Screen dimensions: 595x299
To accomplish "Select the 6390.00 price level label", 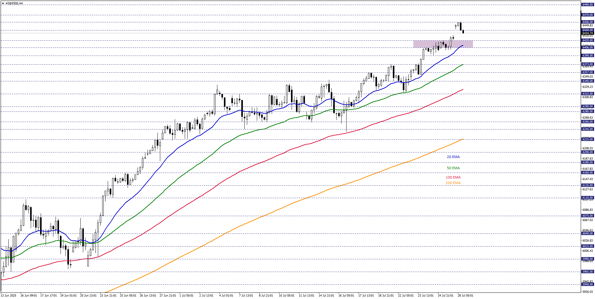I will [x=588, y=56].
